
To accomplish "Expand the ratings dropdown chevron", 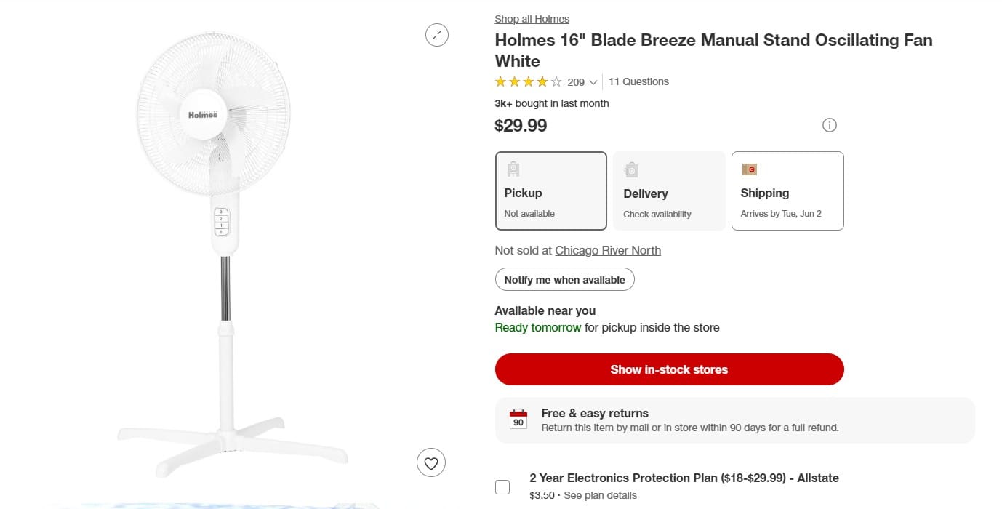I will pos(593,82).
